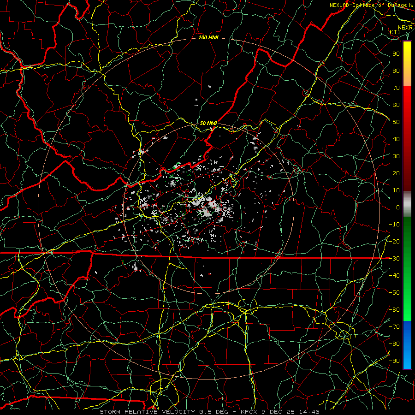Pick the gray zero-velocity segment of the color bar

[x=407, y=204]
